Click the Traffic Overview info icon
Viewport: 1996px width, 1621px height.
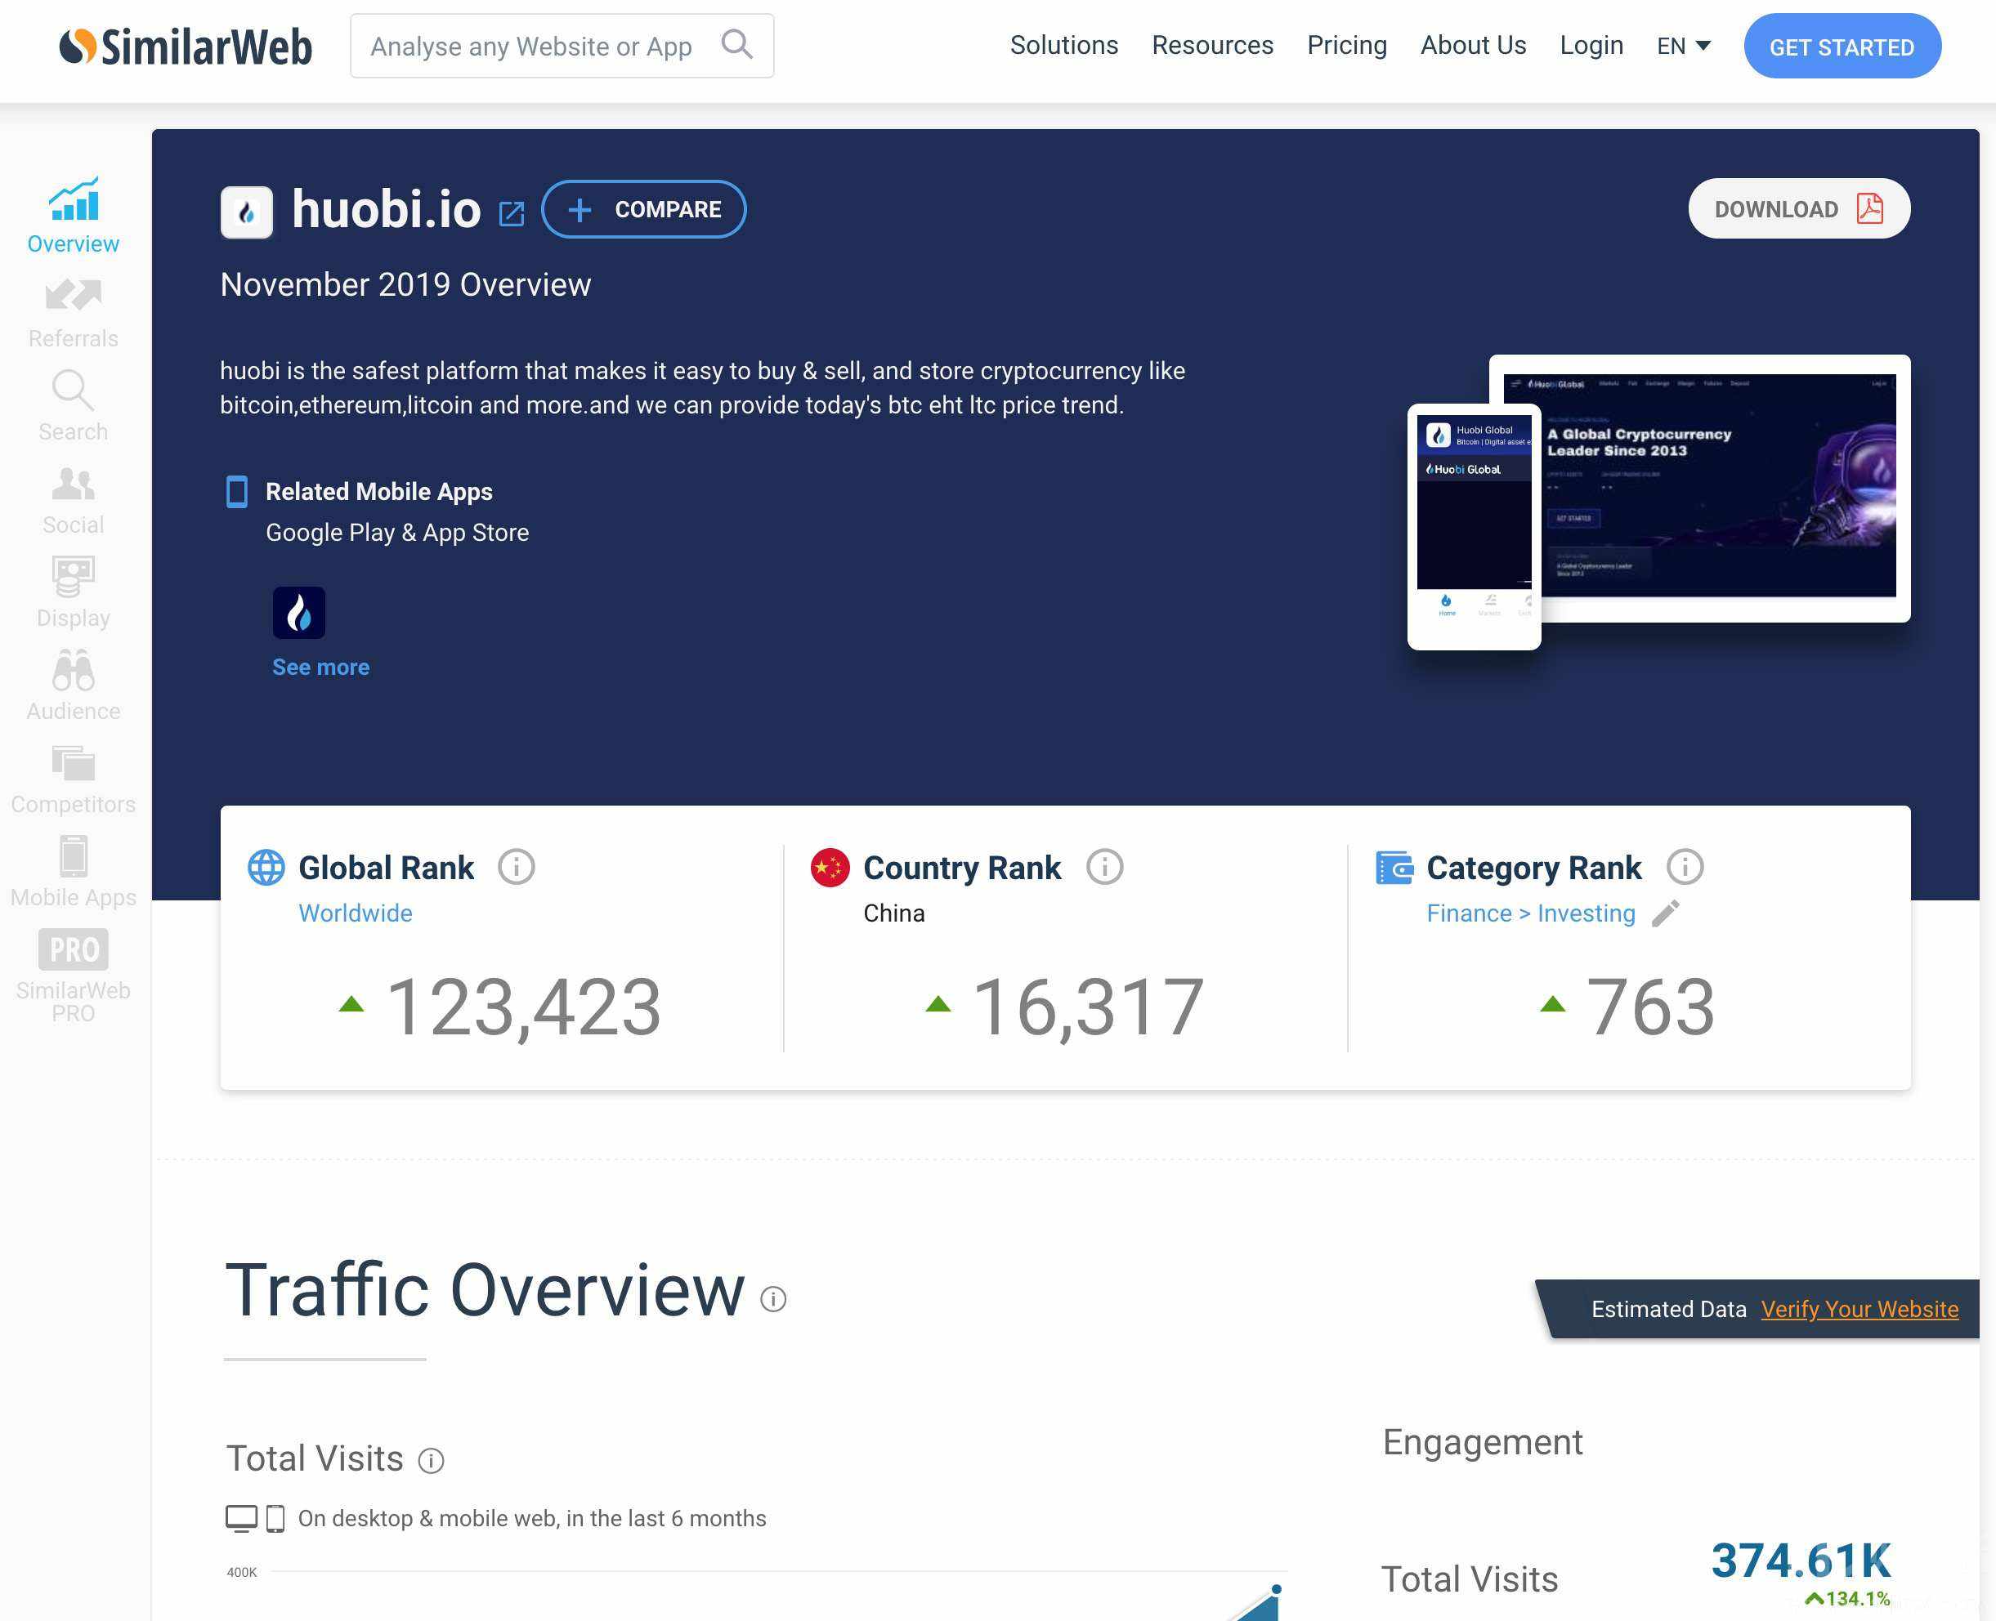click(773, 1299)
